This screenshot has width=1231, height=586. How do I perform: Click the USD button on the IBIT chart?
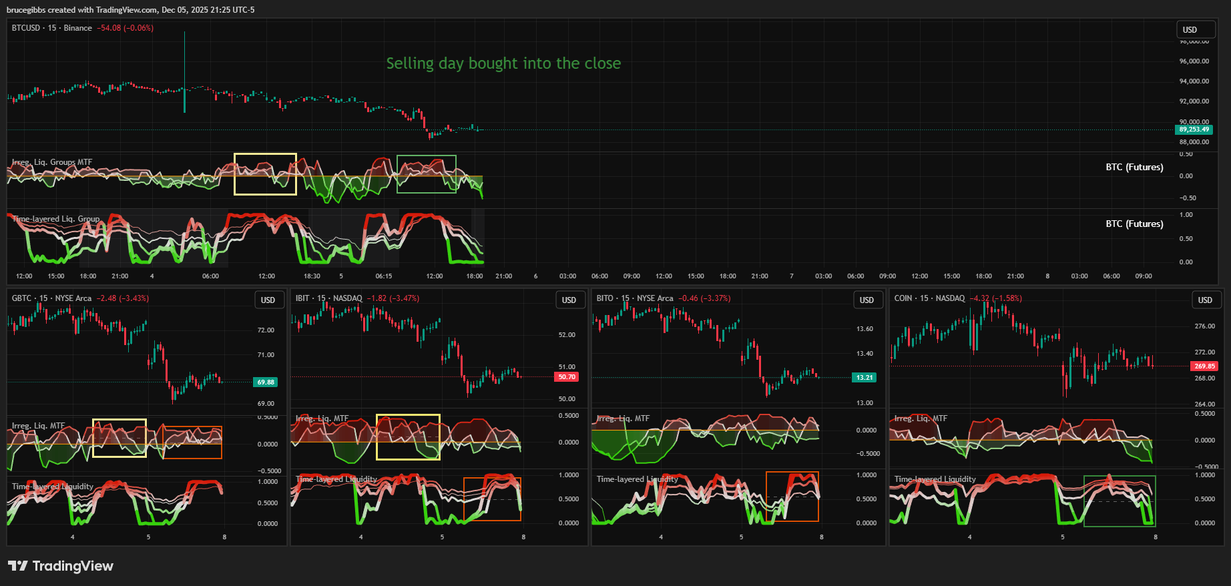[569, 300]
